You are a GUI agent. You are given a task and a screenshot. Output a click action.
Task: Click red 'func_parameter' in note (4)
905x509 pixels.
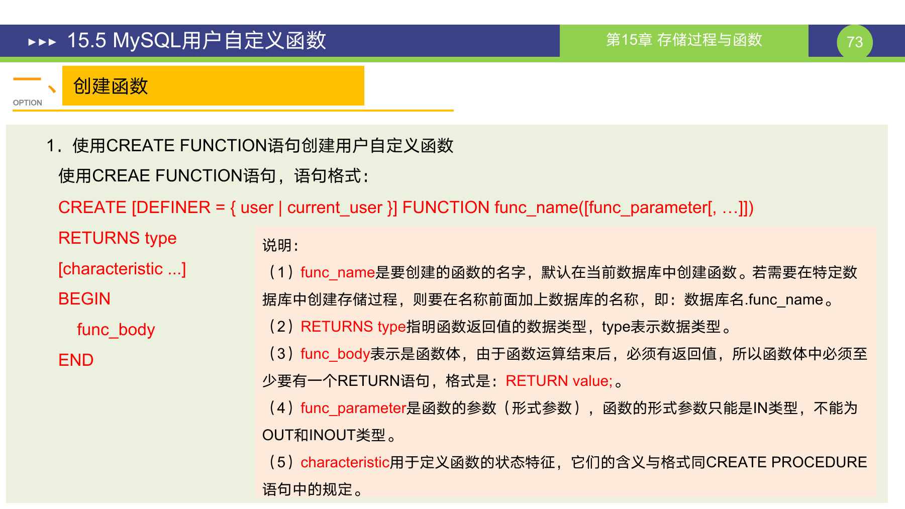tap(353, 408)
